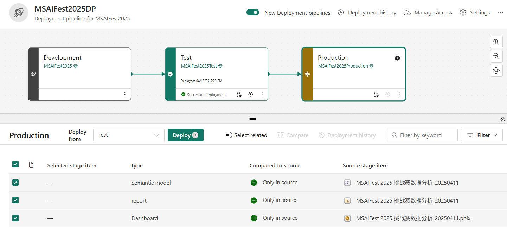The width and height of the screenshot is (507, 230).
Task: Open the header more options ellipsis
Action: (x=501, y=13)
